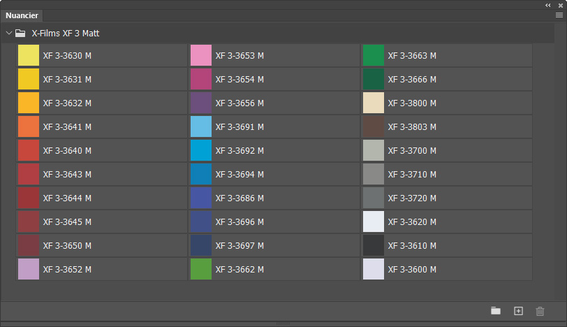Pick the grey XF 3-3710 M swatch
Viewport: 567px width, 327px height.
click(x=374, y=175)
